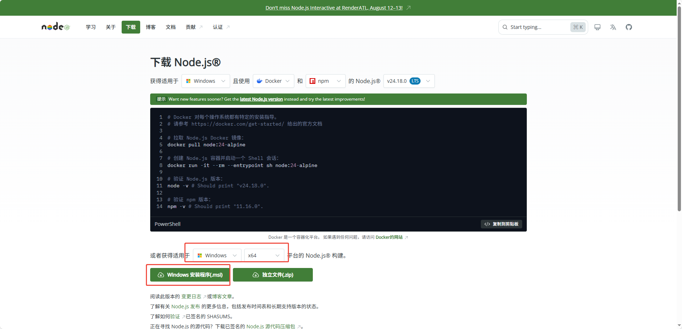Visit the Docker的网站 link
The height and width of the screenshot is (329, 682).
point(389,237)
